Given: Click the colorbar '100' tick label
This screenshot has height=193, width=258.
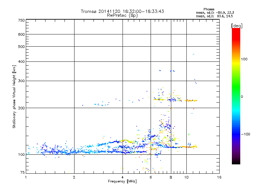Looking at the screenshot, I should pos(244,59).
